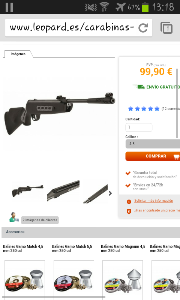Viewport: 180px width, 300px height.
Task: Reload the page with refresh icon
Action: [143, 28]
